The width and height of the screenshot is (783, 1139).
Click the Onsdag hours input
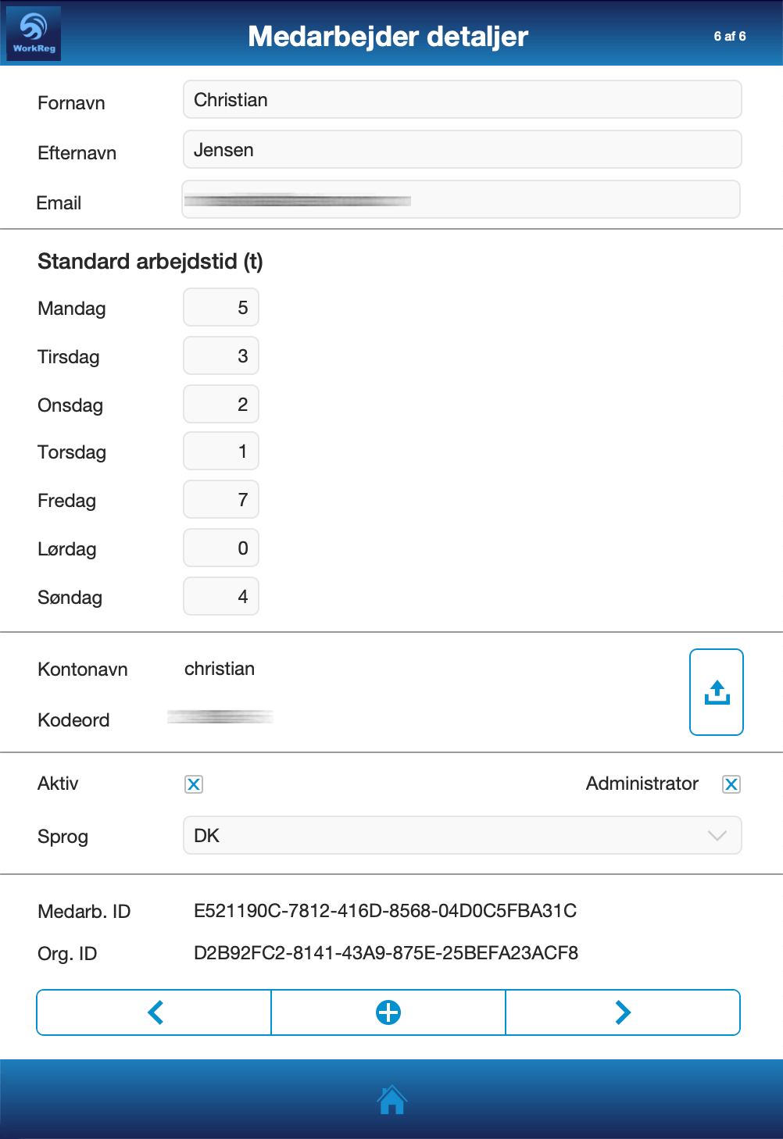(221, 405)
